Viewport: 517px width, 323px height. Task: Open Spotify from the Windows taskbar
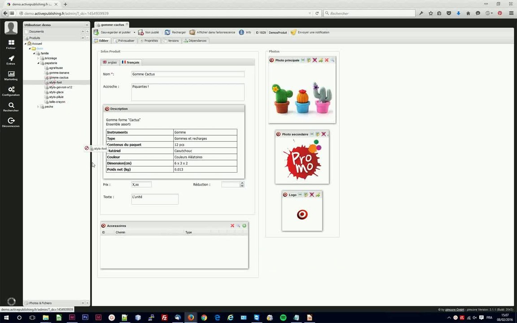pyautogui.click(x=283, y=318)
